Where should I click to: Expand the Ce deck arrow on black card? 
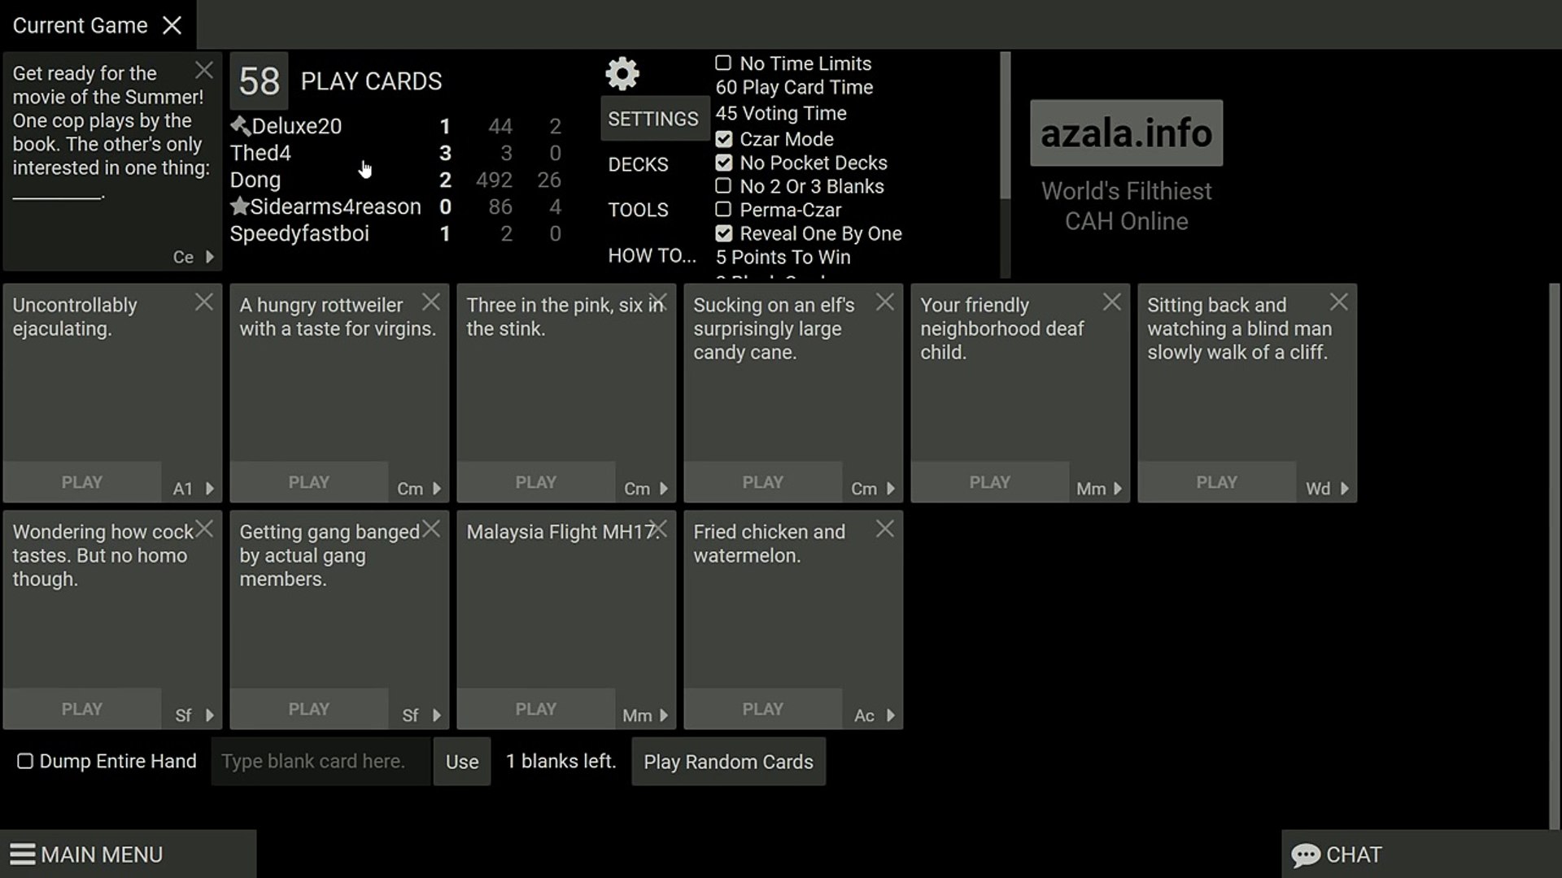[x=210, y=257]
